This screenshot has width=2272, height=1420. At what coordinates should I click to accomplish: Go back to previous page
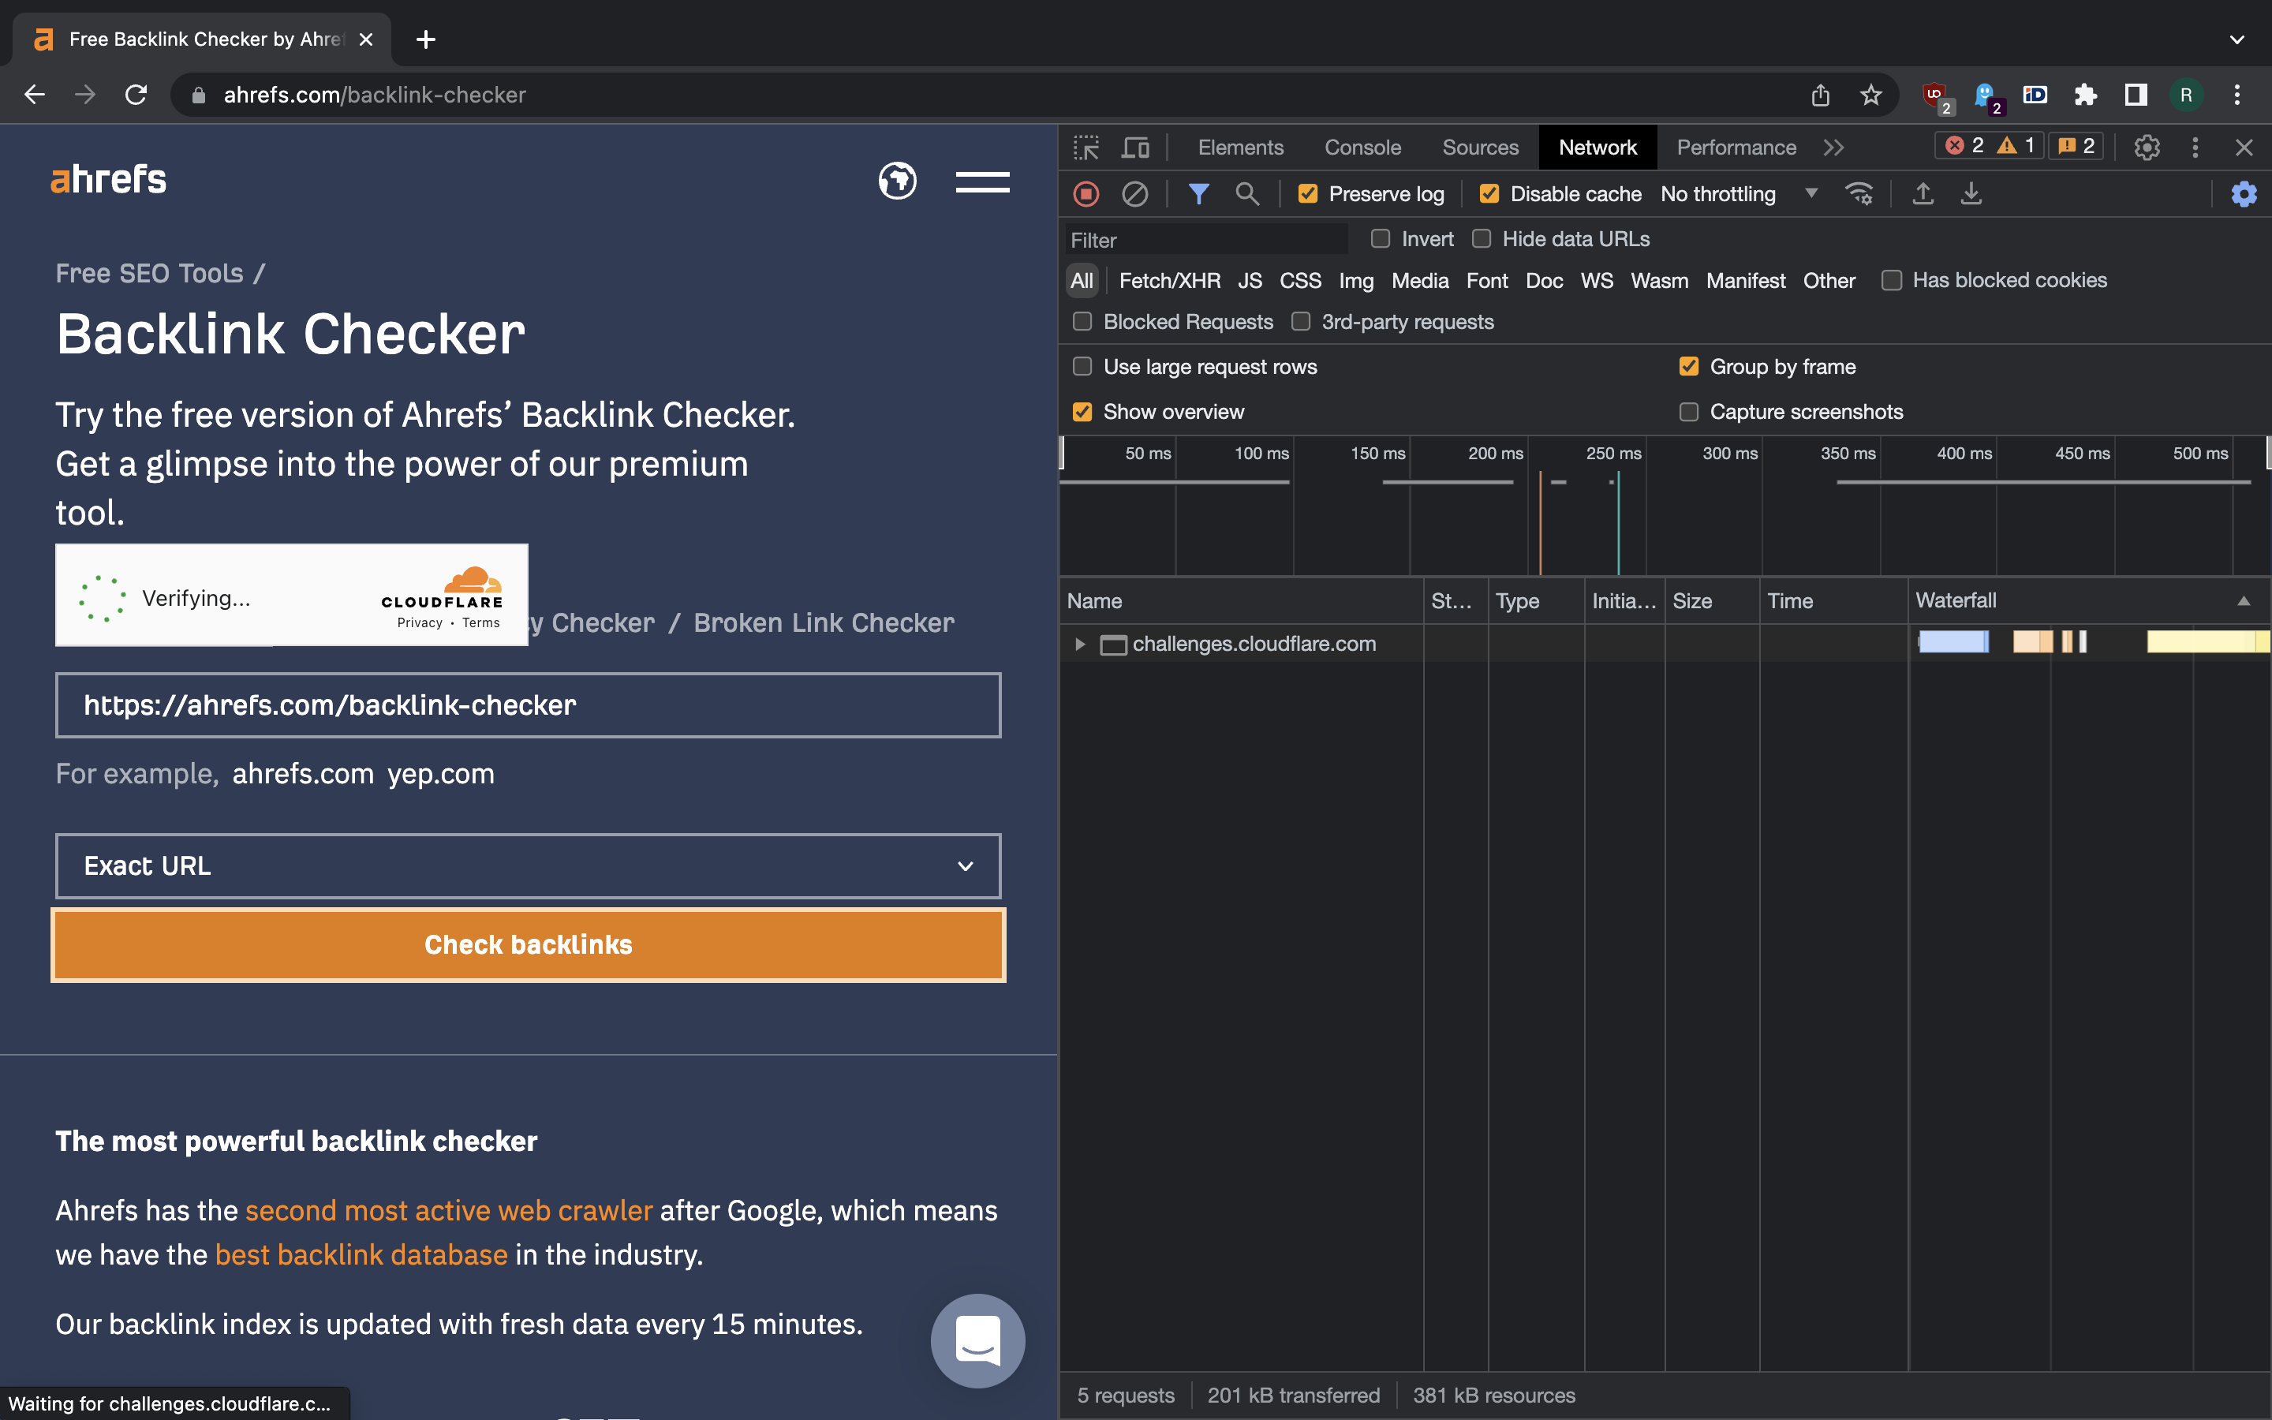click(x=35, y=95)
